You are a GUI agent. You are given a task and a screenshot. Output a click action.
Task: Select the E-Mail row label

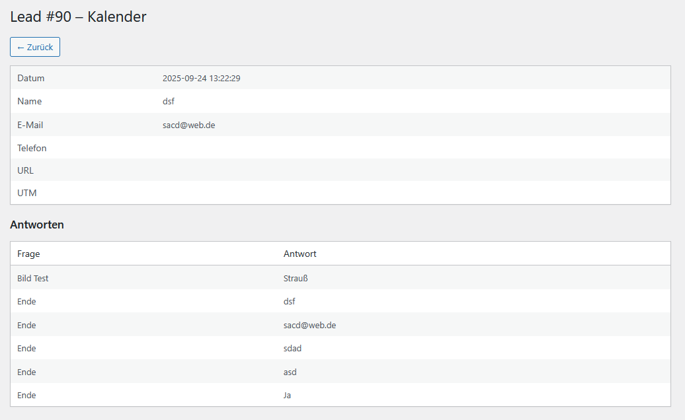[x=30, y=125]
